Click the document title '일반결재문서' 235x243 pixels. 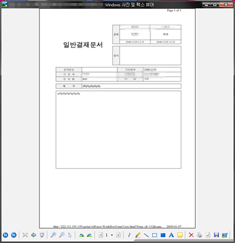pos(83,45)
